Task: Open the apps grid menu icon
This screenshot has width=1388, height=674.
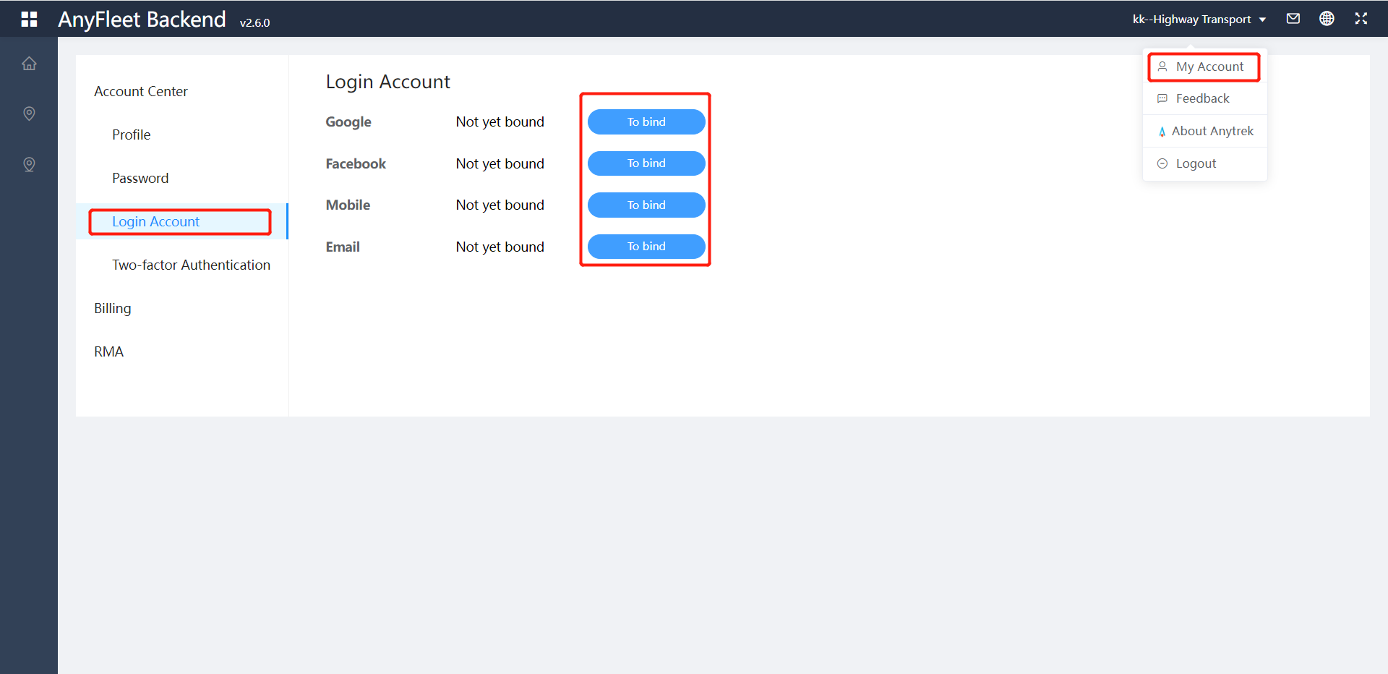Action: pos(29,20)
